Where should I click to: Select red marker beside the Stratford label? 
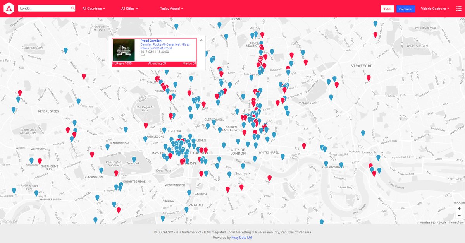coord(369,79)
